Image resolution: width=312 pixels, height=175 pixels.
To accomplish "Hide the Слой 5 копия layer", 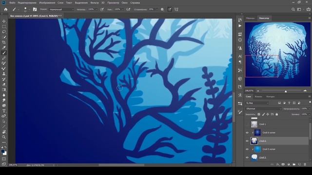I will tap(247, 149).
